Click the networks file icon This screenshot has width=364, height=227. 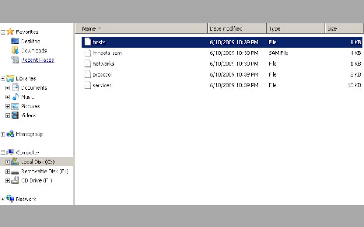pyautogui.click(x=87, y=64)
